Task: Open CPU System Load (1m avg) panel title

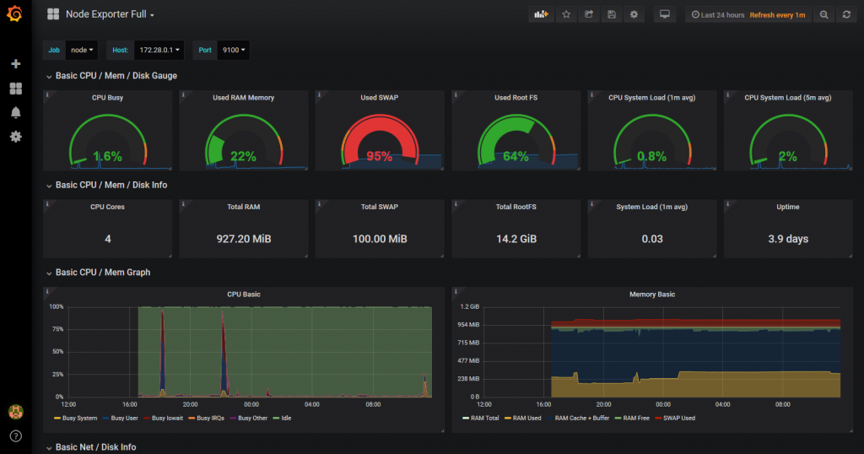Action: 652,98
